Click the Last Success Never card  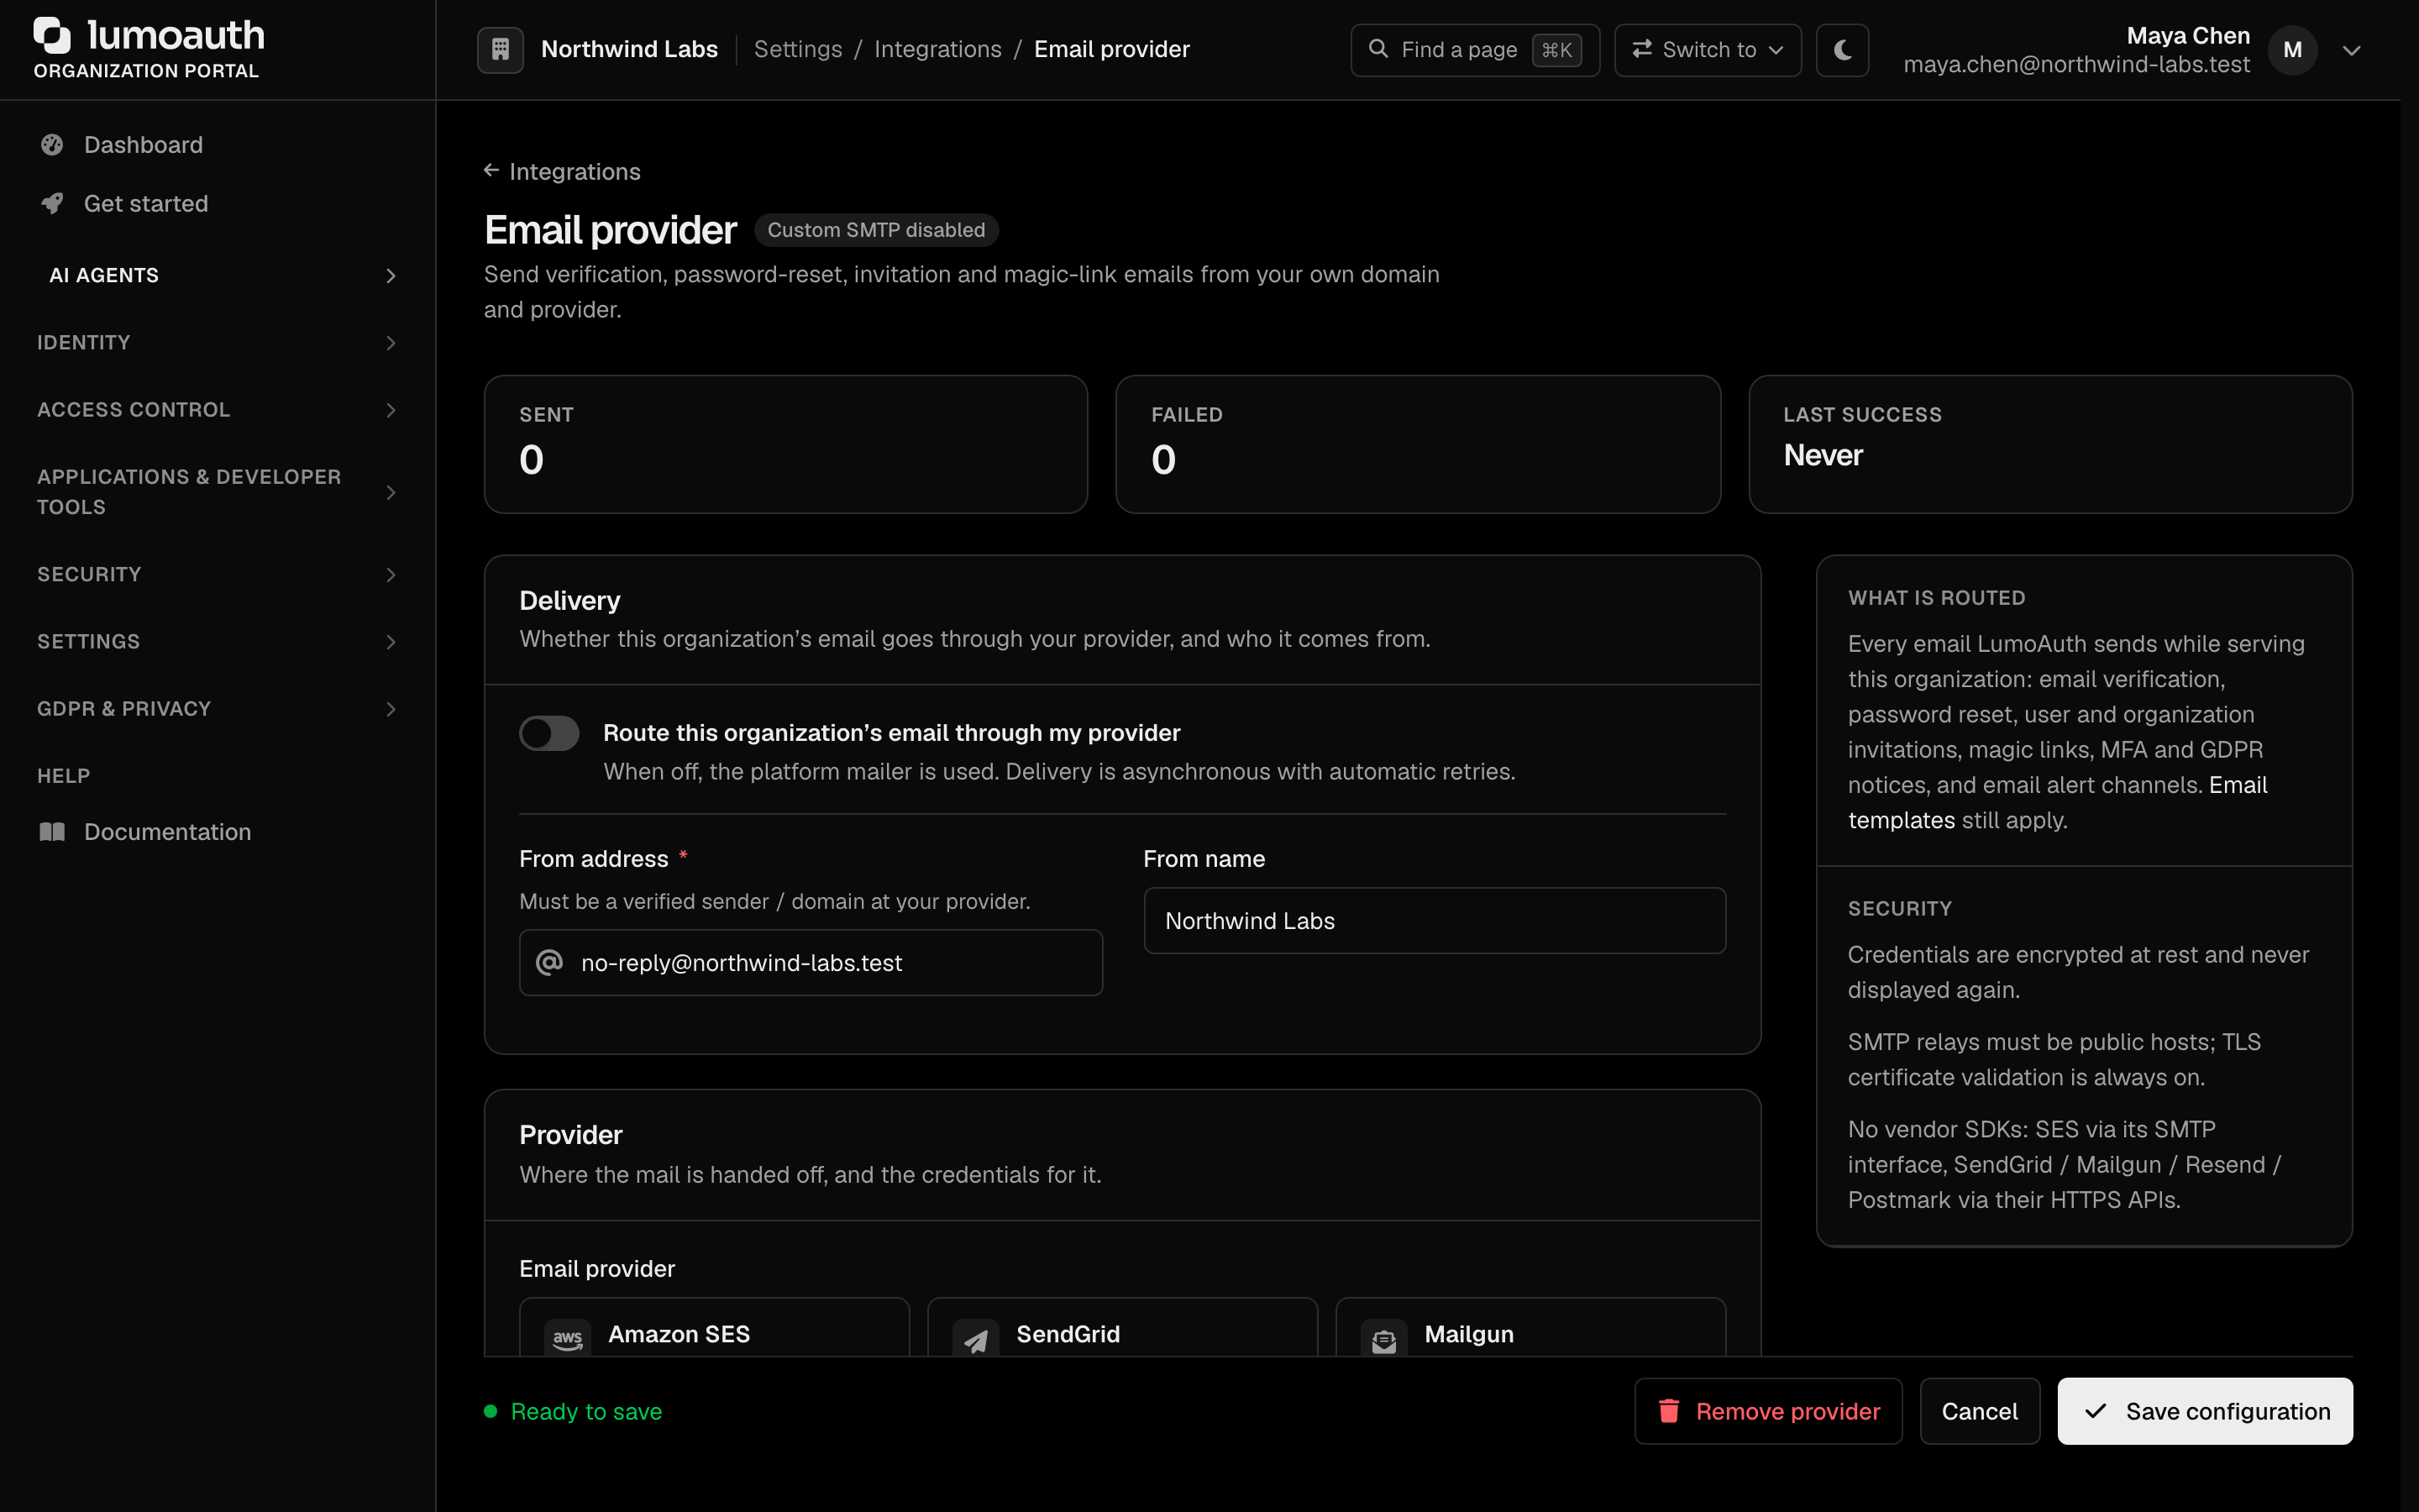(x=2050, y=444)
